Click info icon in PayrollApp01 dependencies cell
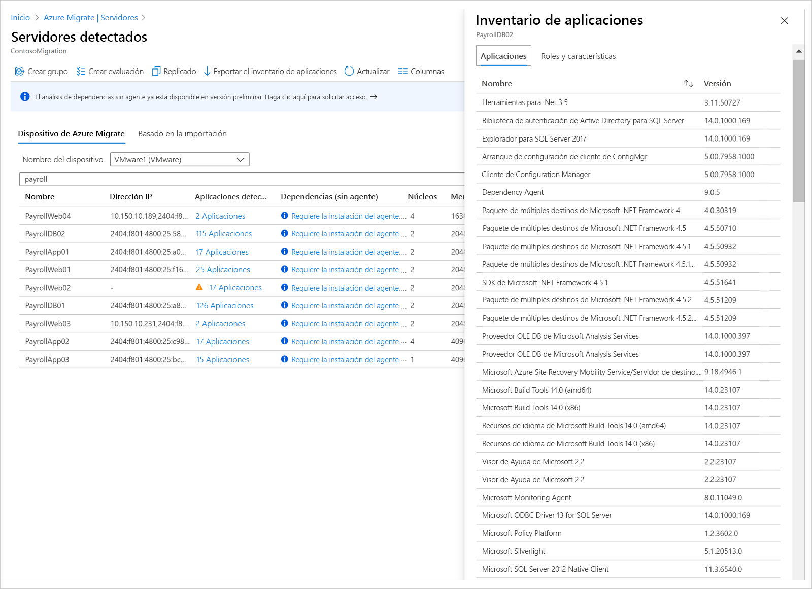This screenshot has height=589, width=812. [x=285, y=252]
